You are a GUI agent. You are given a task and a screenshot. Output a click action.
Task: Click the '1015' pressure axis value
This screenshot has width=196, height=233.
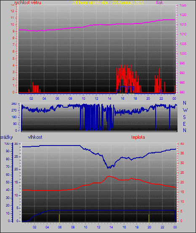click(183, 24)
